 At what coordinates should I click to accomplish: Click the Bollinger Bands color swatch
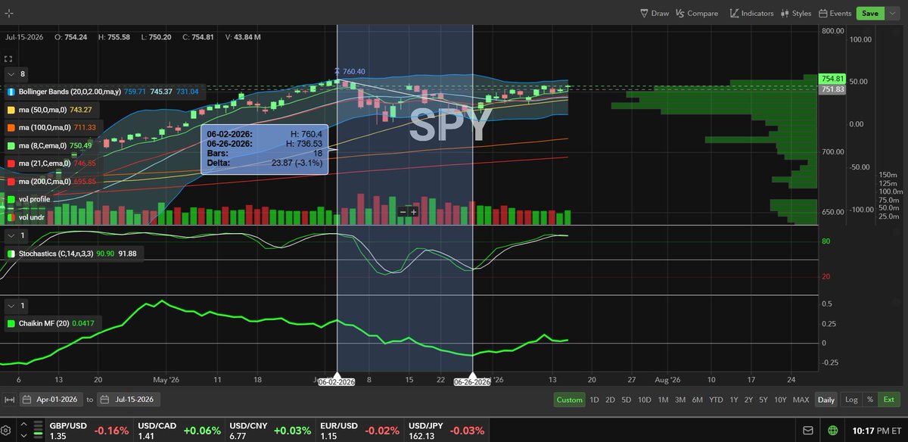(x=11, y=92)
